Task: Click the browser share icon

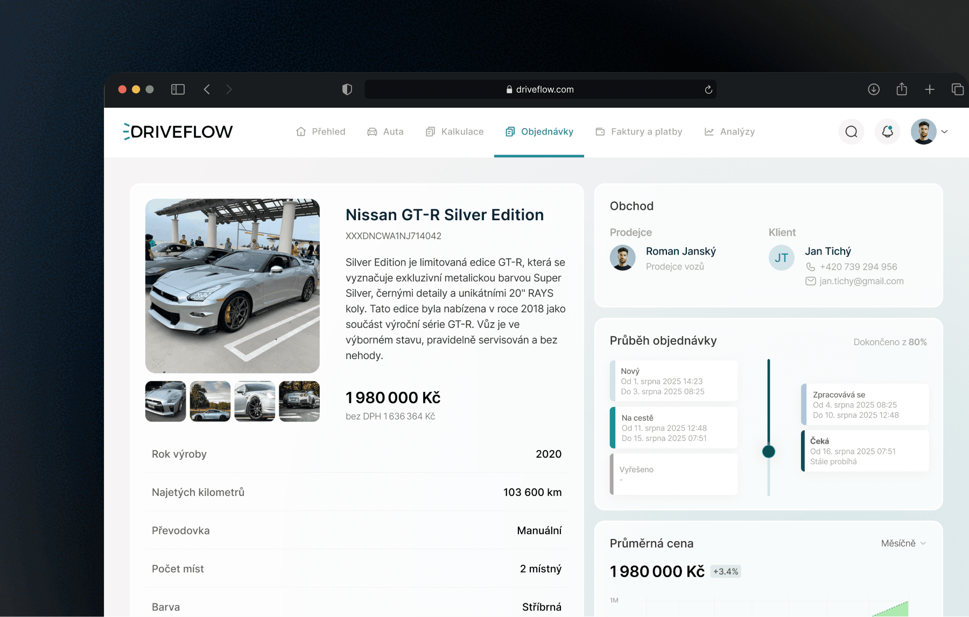Action: coord(902,89)
